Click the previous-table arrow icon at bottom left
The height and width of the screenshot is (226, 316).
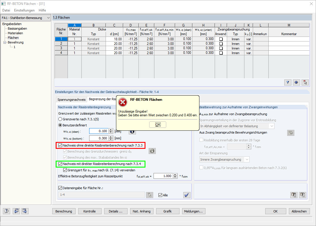pos(16,211)
